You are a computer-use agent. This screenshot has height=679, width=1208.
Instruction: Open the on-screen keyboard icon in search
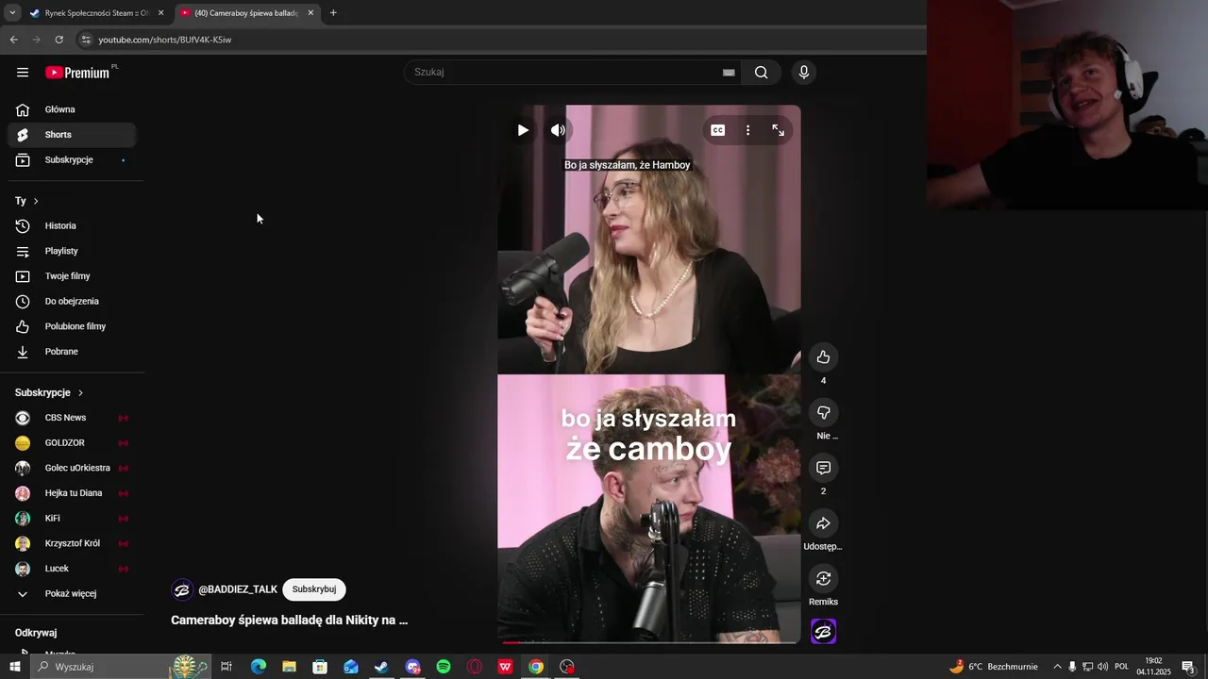tap(729, 73)
